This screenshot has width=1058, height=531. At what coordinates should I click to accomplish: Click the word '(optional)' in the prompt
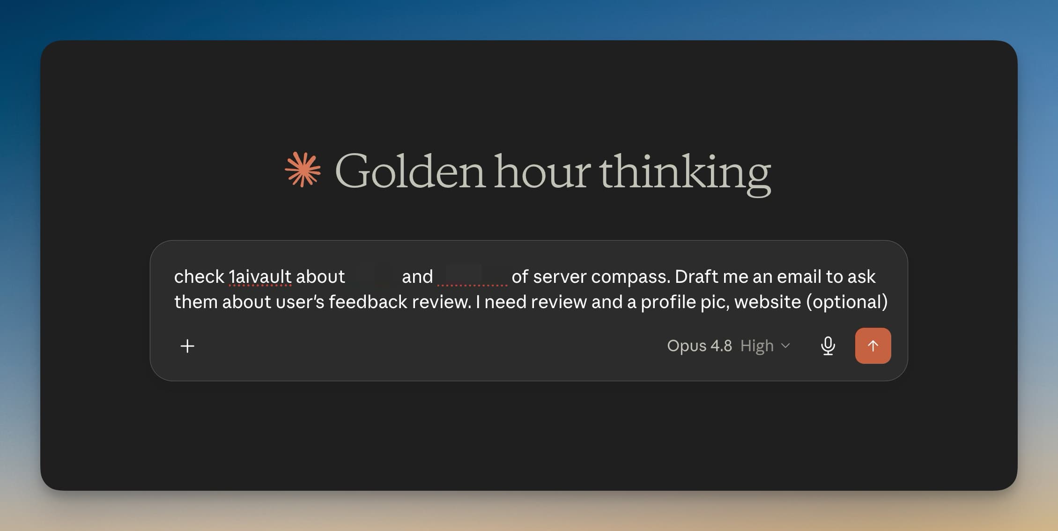pos(847,302)
